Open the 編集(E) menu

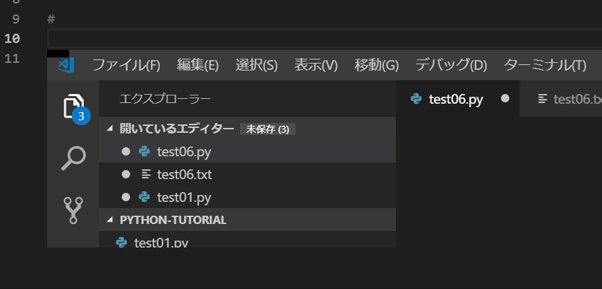198,65
